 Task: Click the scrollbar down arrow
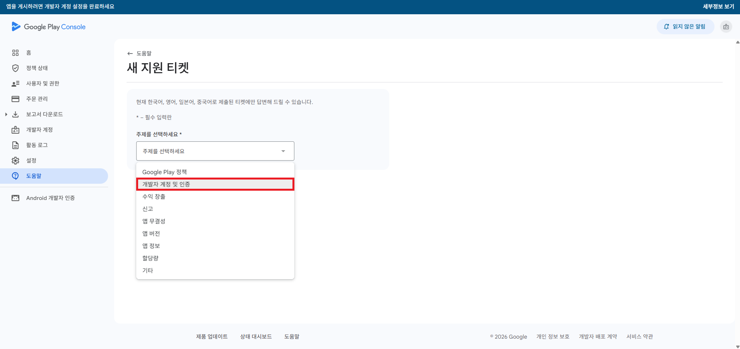[738, 347]
